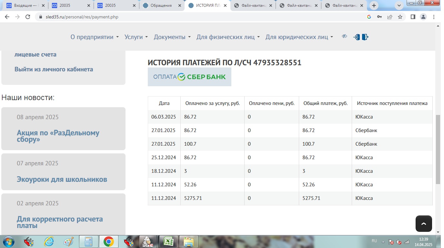
Task: Click the accessibility eye icon in navbar
Action: point(344,36)
